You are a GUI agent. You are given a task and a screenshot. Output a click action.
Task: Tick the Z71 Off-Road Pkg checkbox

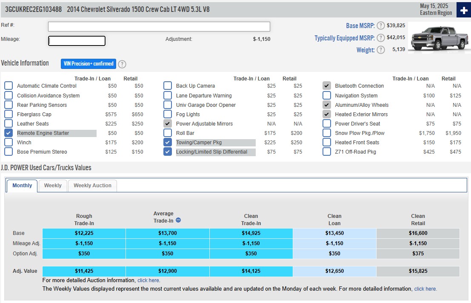[x=326, y=151]
